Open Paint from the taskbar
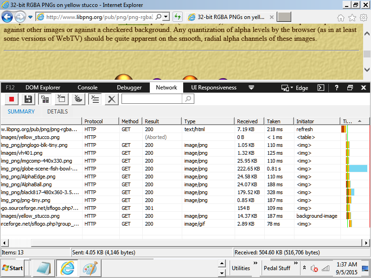 90,268
